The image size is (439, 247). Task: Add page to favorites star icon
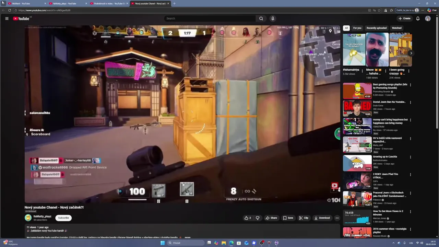tap(379, 10)
